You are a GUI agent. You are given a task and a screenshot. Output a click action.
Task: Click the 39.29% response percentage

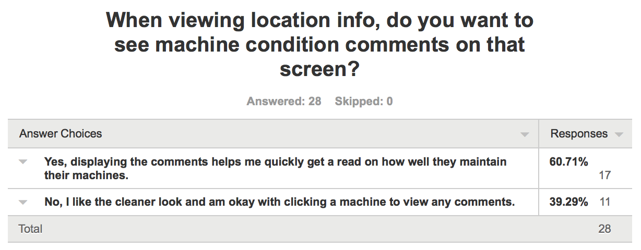[x=568, y=202]
